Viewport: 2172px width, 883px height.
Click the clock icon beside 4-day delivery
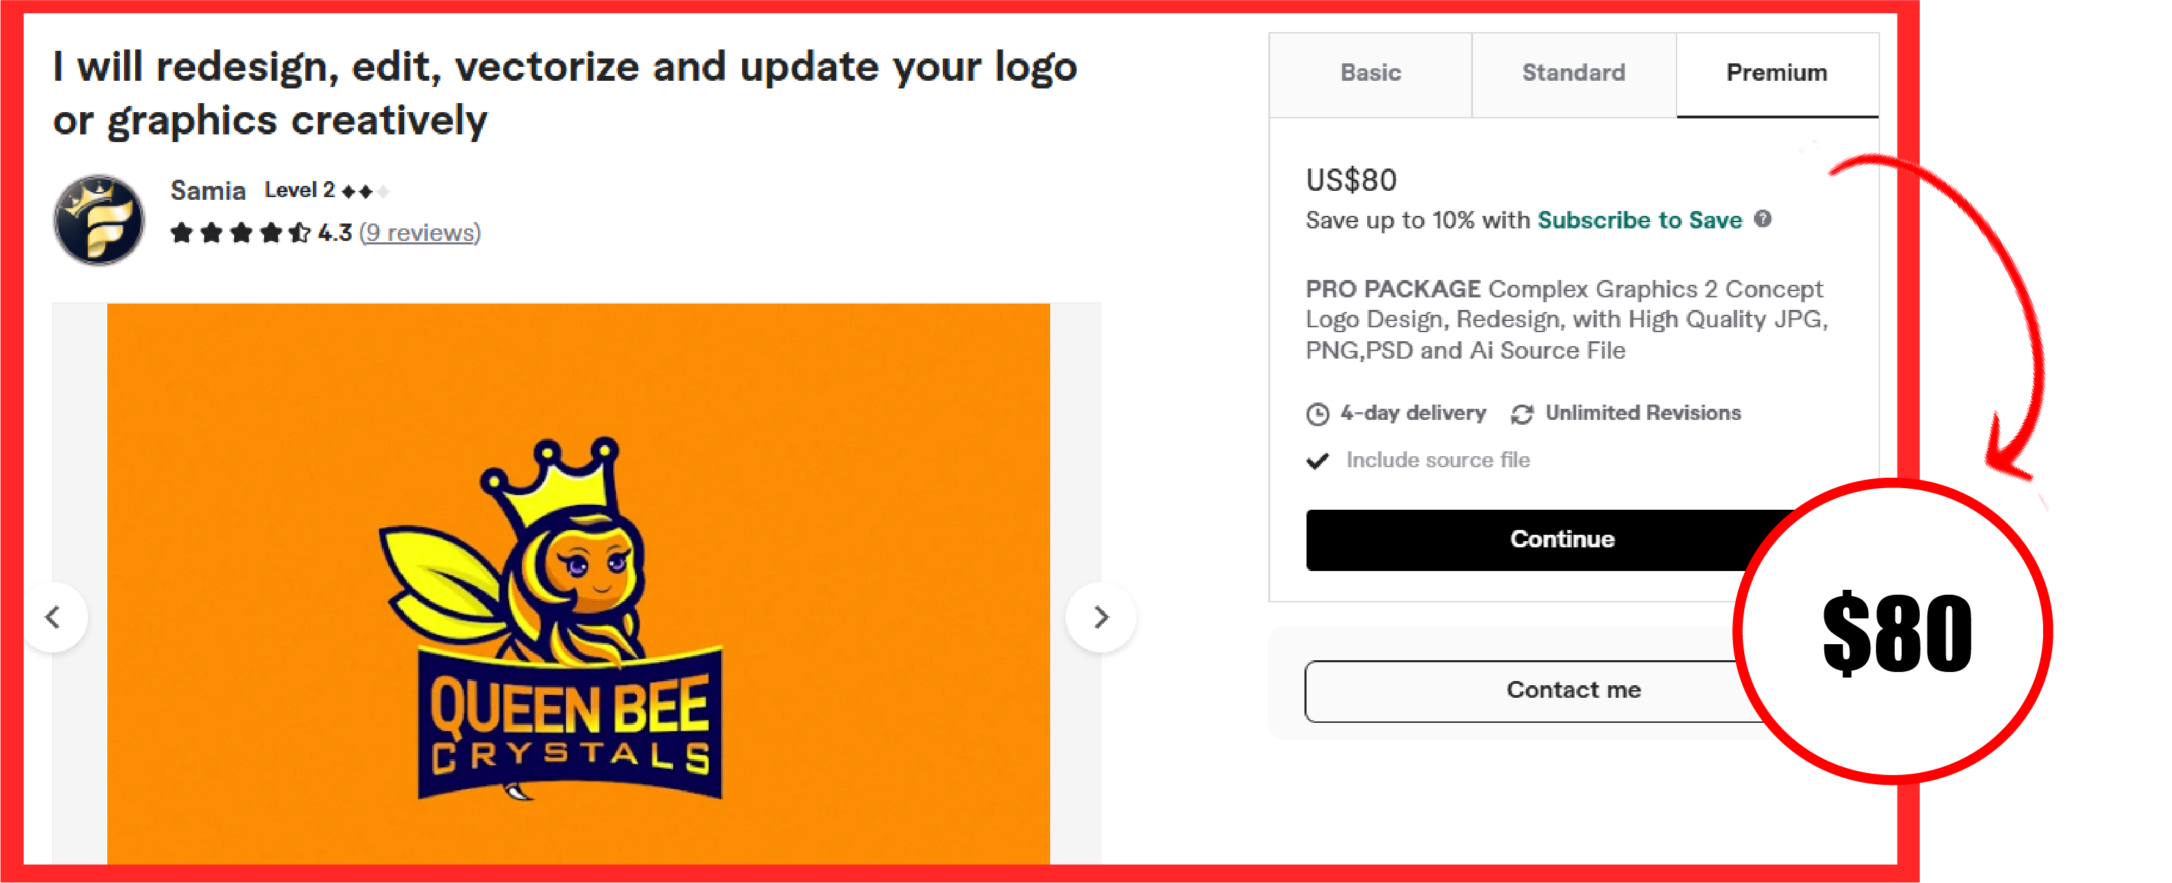point(1317,414)
